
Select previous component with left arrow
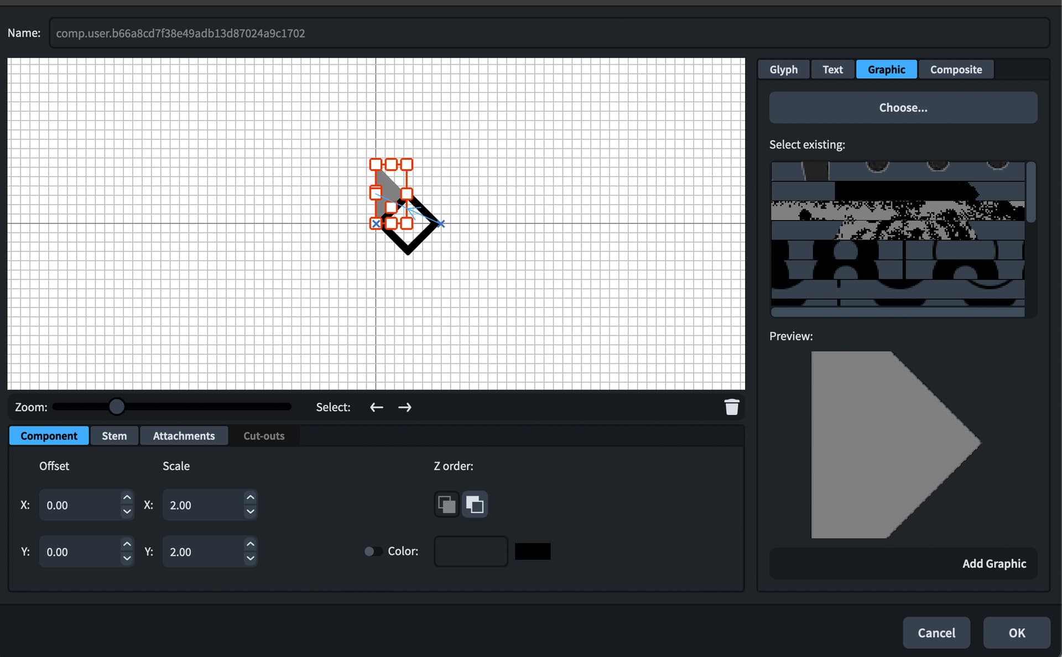point(376,407)
